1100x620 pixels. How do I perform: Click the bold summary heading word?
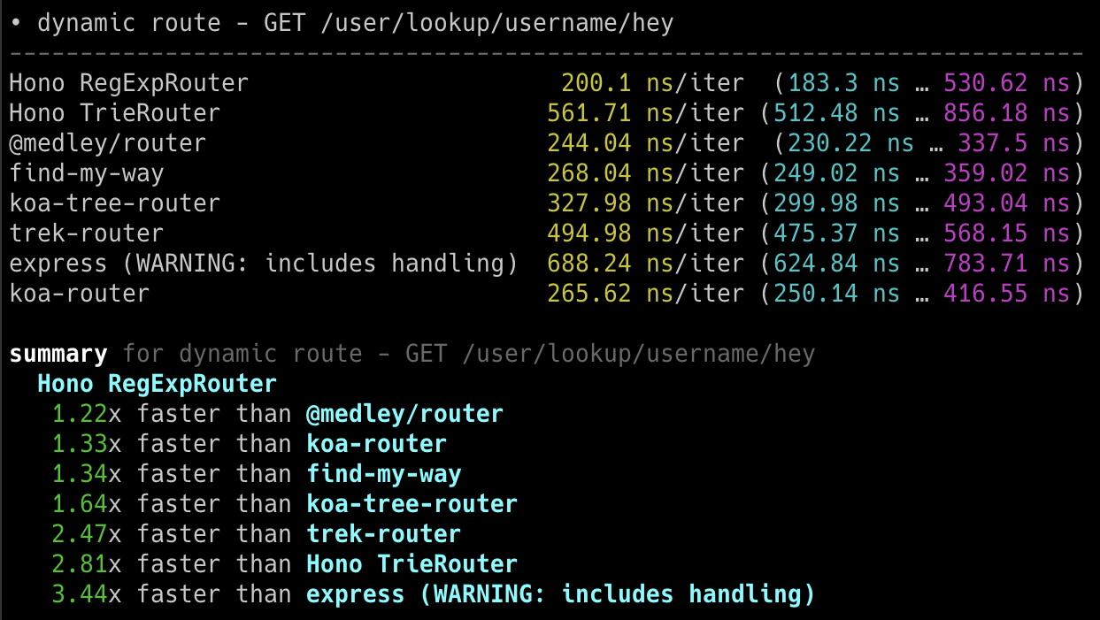click(58, 355)
